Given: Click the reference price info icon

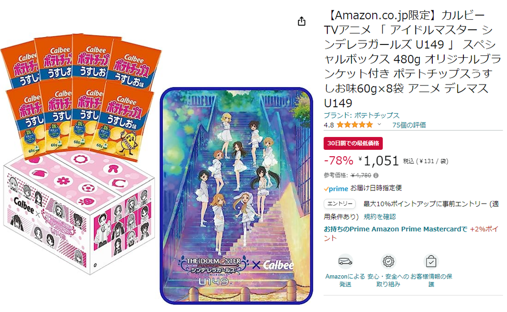Looking at the screenshot, I should [376, 176].
